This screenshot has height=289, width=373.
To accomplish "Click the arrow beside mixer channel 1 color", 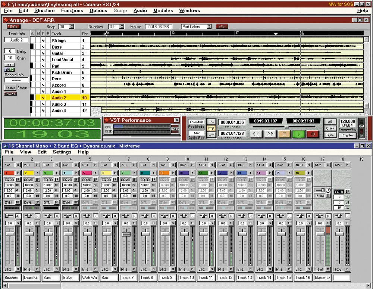I will tap(18, 173).
